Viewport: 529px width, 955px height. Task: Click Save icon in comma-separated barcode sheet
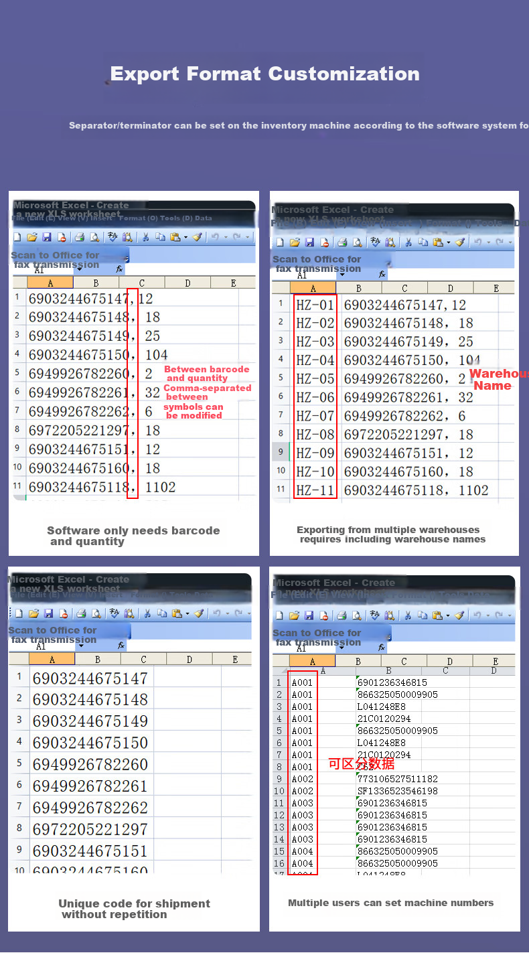46,237
